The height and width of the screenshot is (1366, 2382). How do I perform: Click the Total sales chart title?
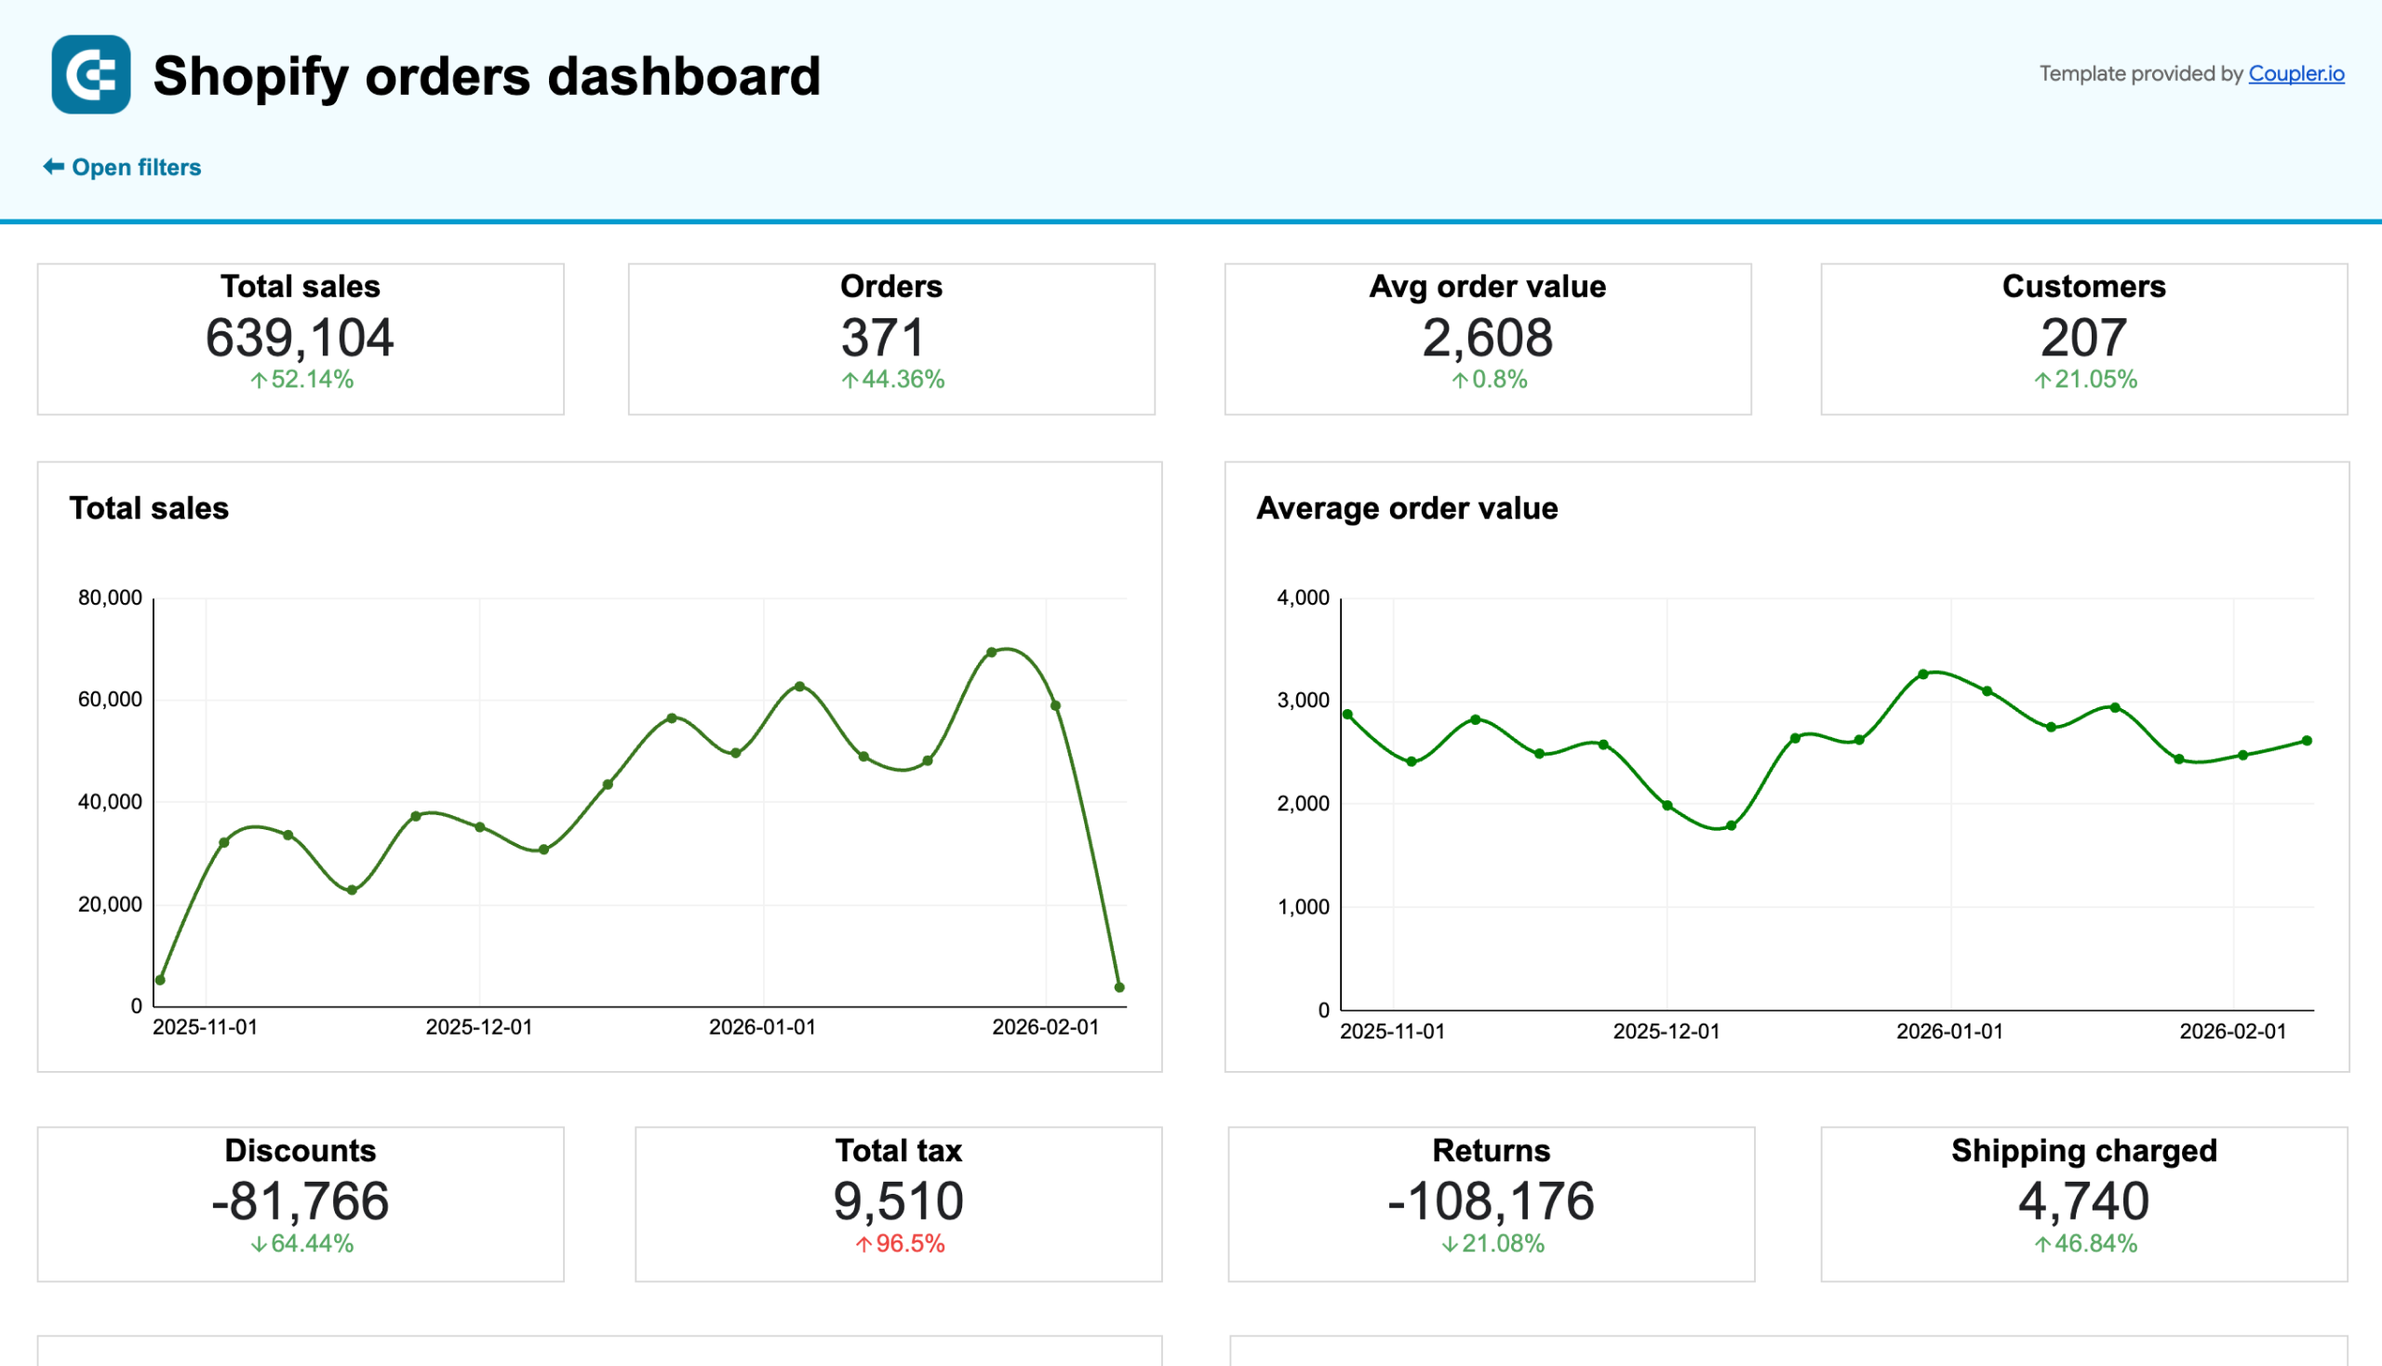(149, 507)
